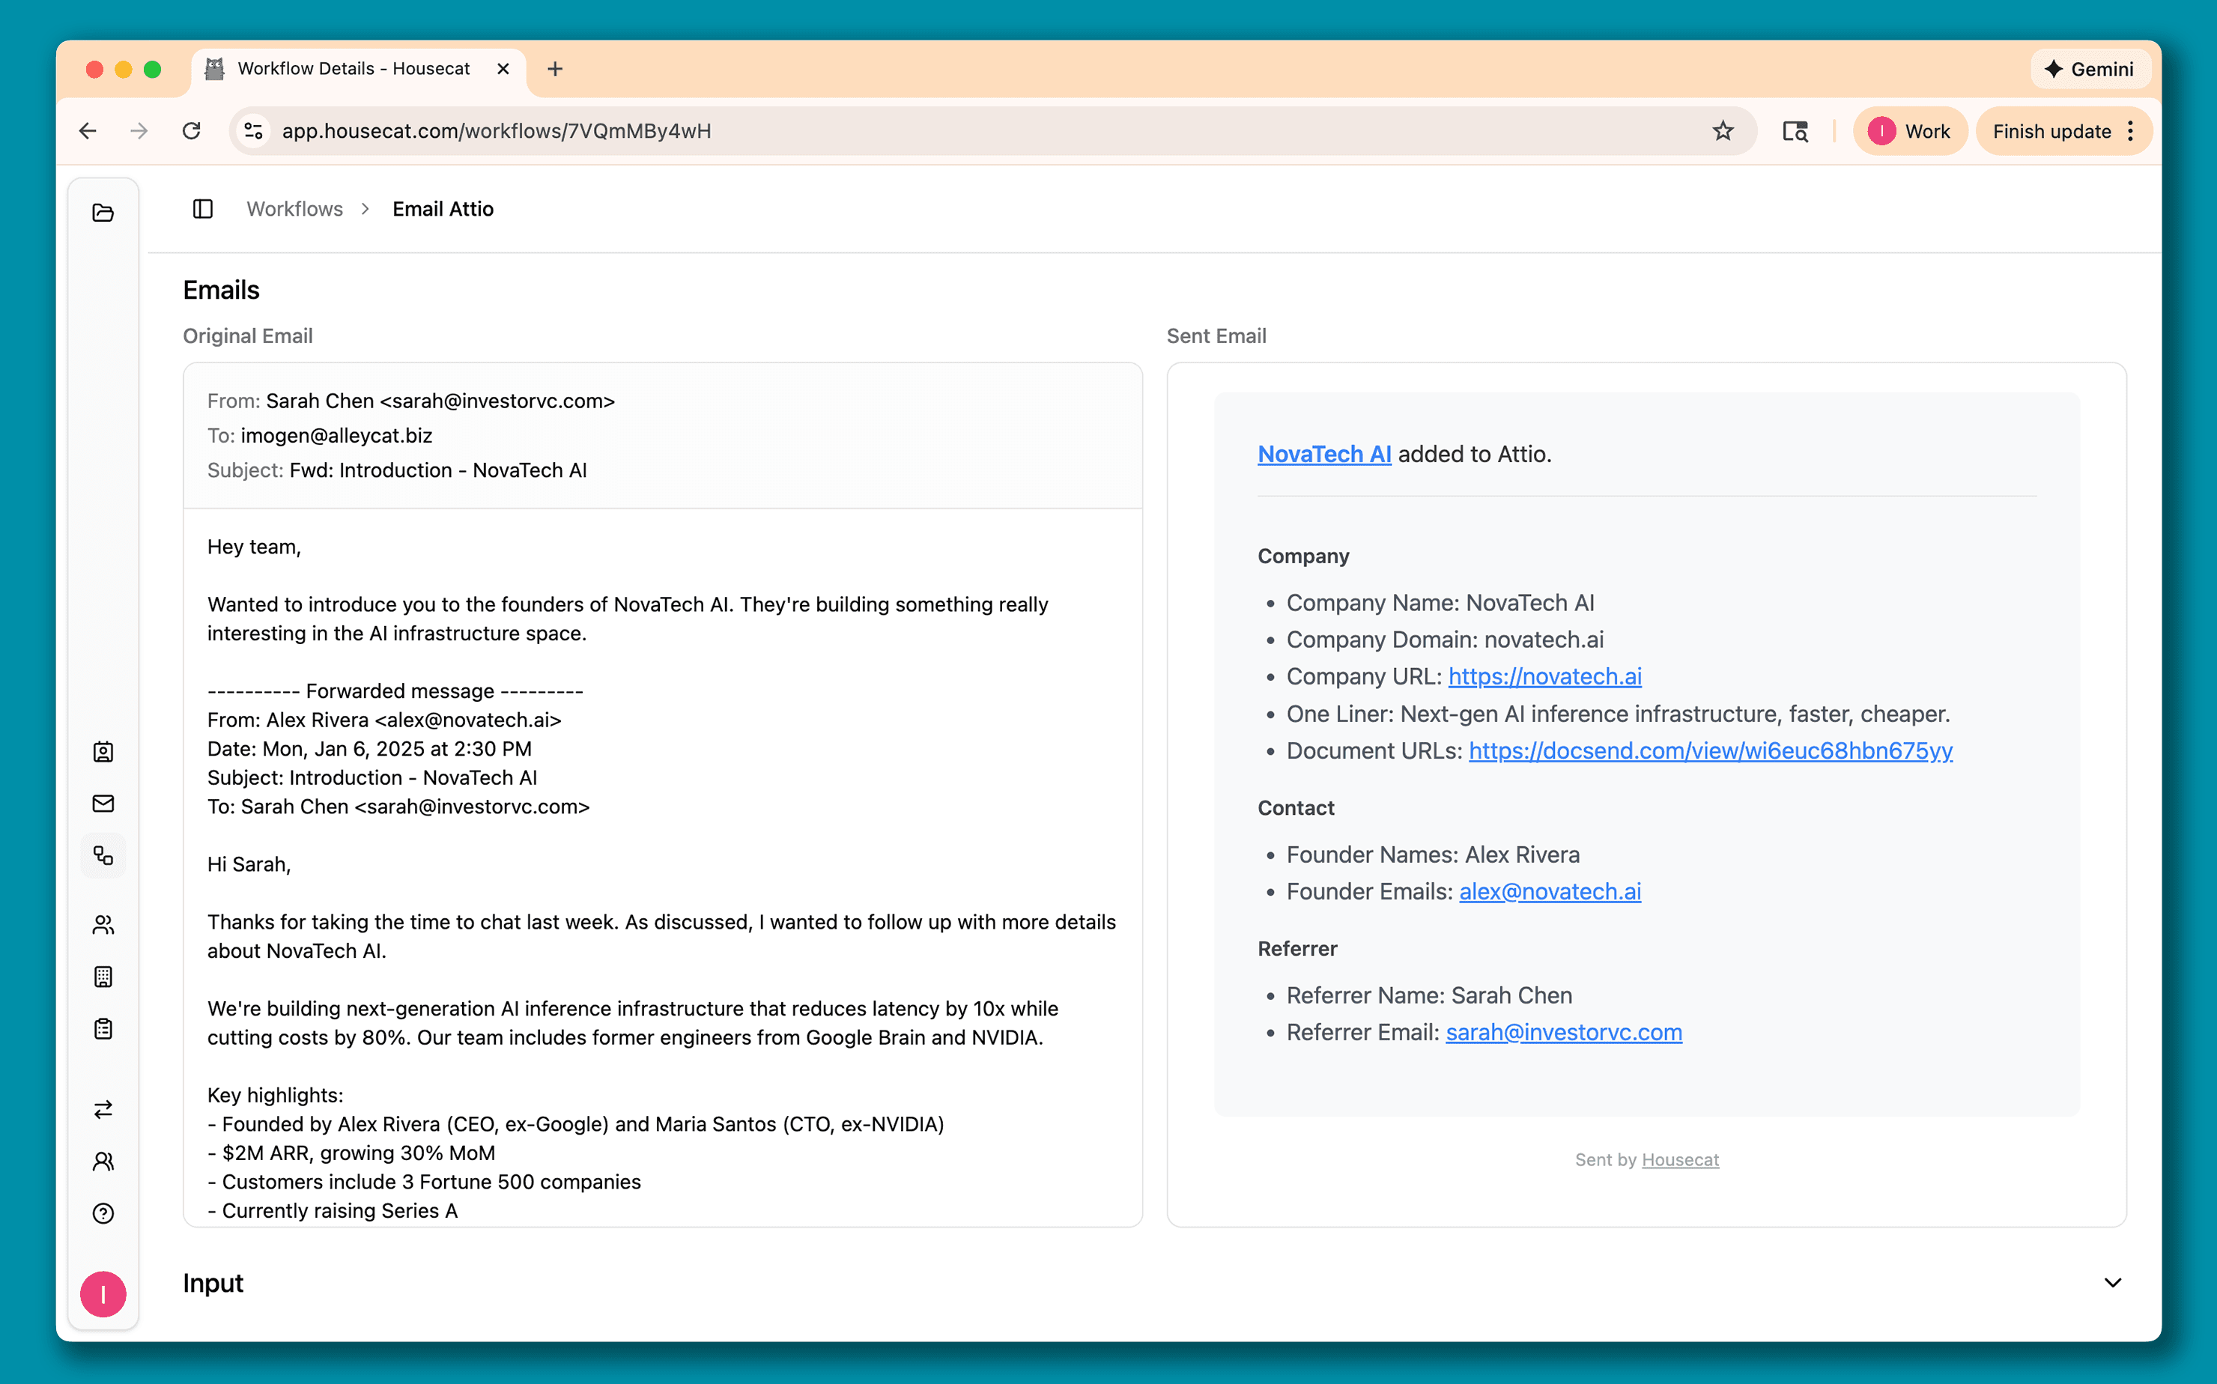Open the people group sidebar icon
The image size is (2217, 1384).
click(x=103, y=924)
